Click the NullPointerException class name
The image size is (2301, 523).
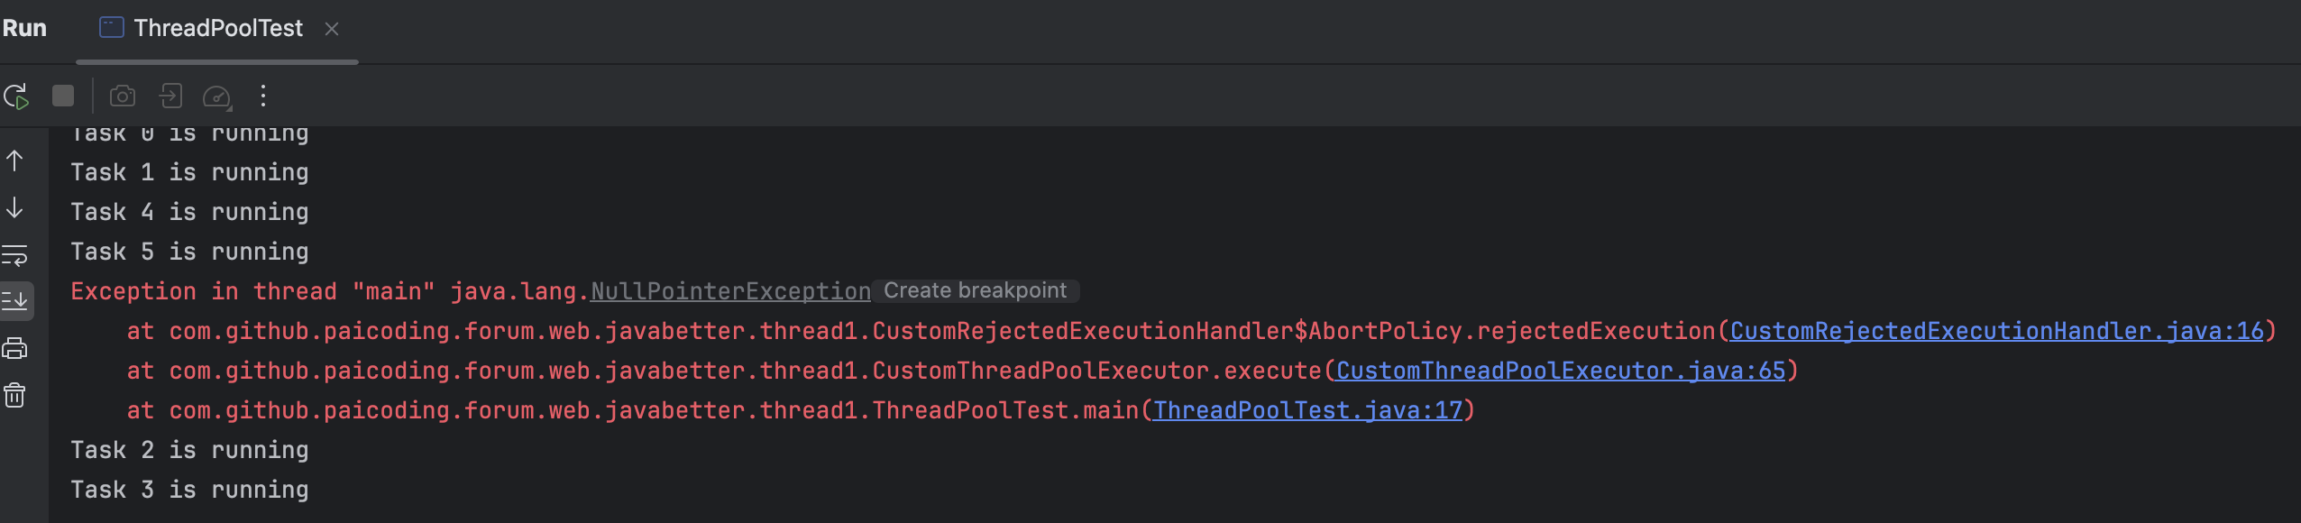click(730, 291)
